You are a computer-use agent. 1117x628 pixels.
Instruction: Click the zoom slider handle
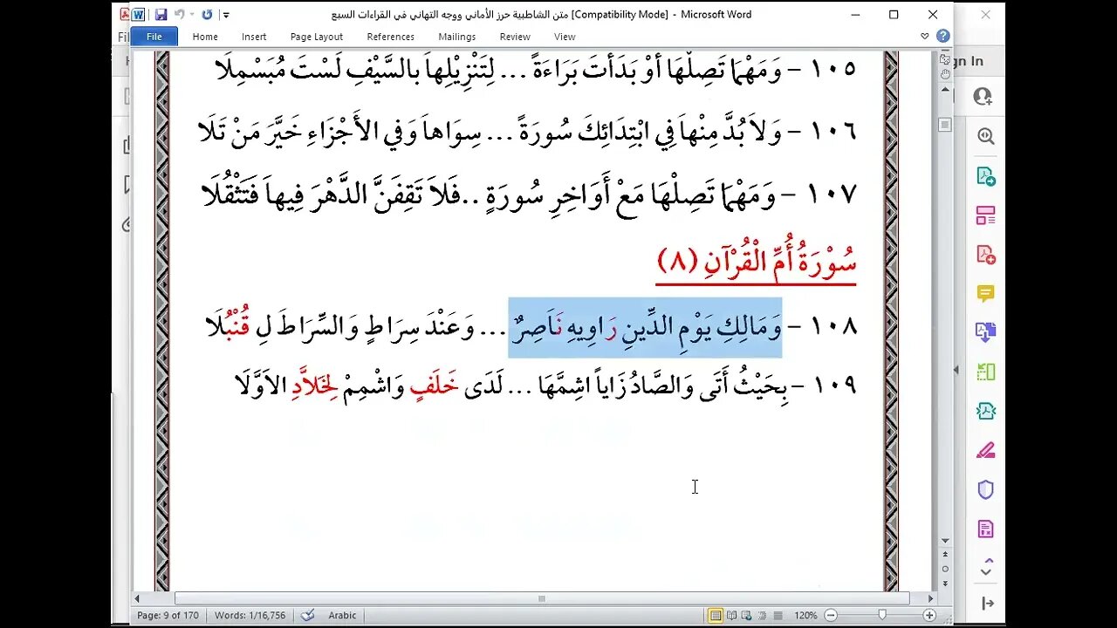(882, 615)
